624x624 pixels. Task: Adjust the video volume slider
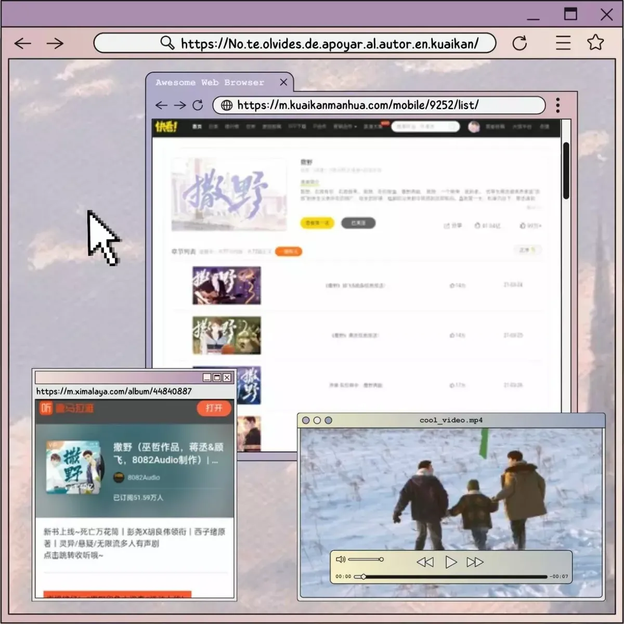point(366,560)
